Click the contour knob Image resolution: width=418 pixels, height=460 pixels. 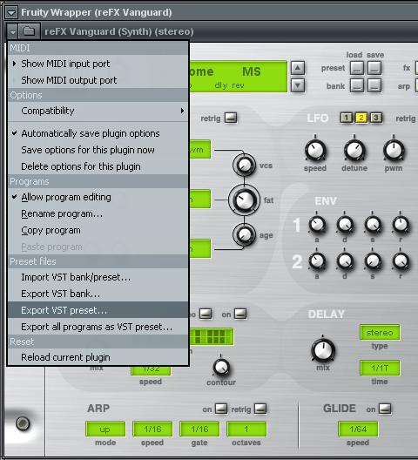(x=221, y=367)
